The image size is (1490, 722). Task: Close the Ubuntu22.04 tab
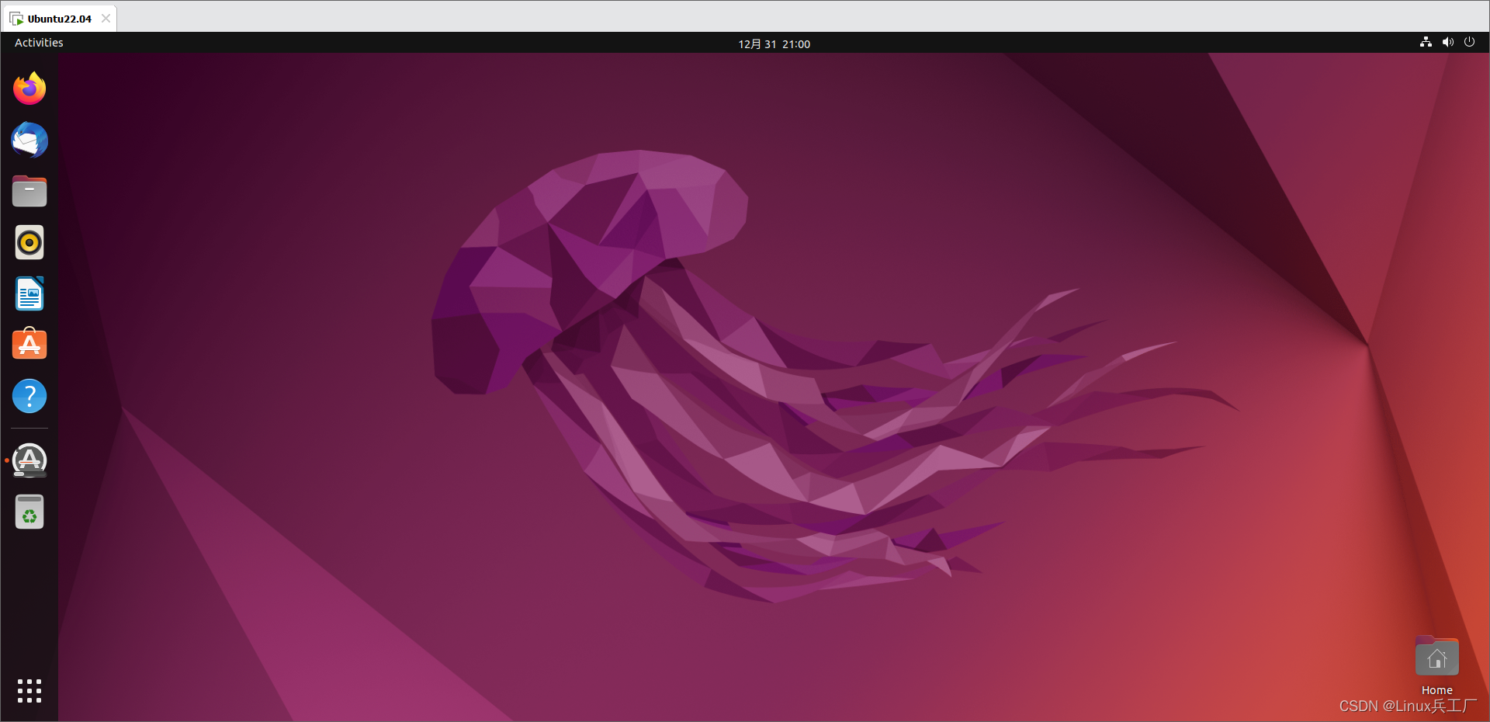click(106, 18)
